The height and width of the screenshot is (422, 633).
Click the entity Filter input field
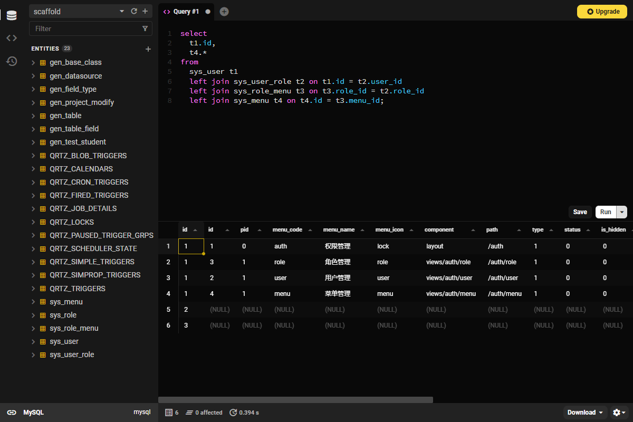tap(84, 28)
